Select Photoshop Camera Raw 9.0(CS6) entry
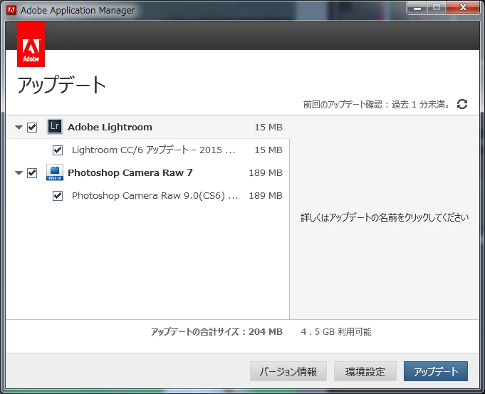This screenshot has width=485, height=394. click(155, 196)
